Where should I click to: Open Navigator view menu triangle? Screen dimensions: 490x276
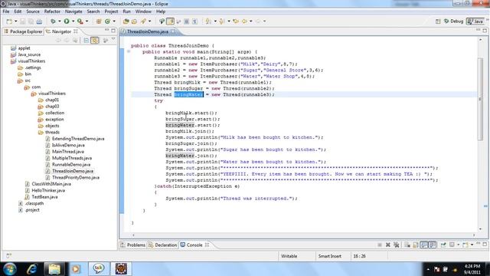113,40
